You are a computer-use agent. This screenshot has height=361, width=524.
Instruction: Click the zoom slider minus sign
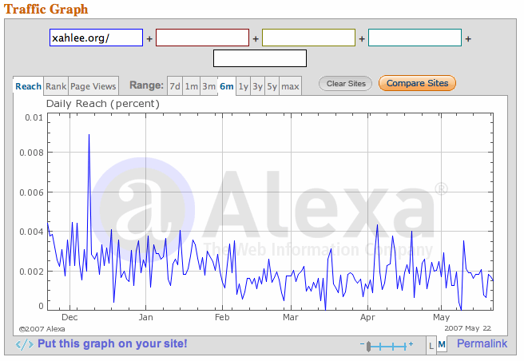point(363,345)
